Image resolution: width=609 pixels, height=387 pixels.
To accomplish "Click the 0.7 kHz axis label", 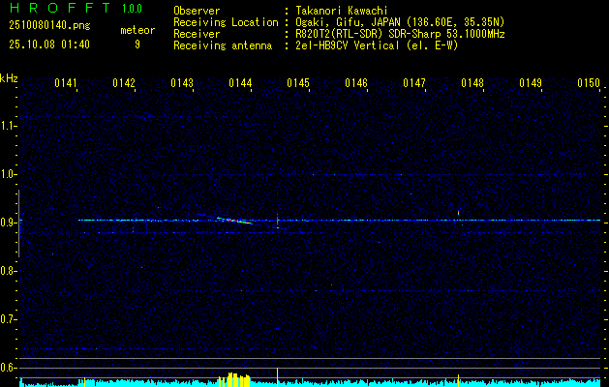I will tap(8, 319).
